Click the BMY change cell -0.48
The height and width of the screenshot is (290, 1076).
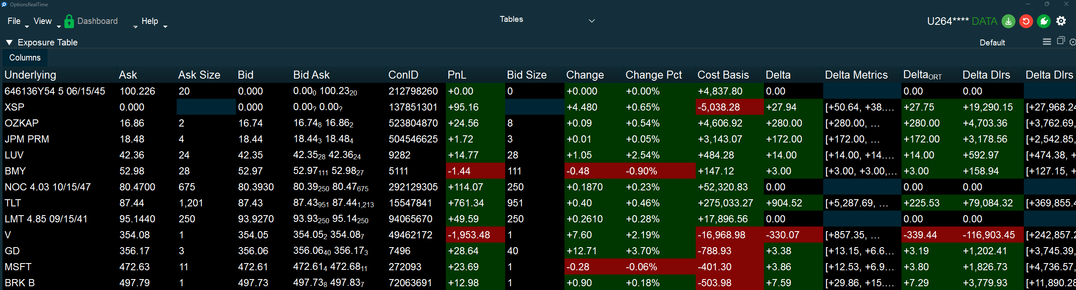point(594,171)
